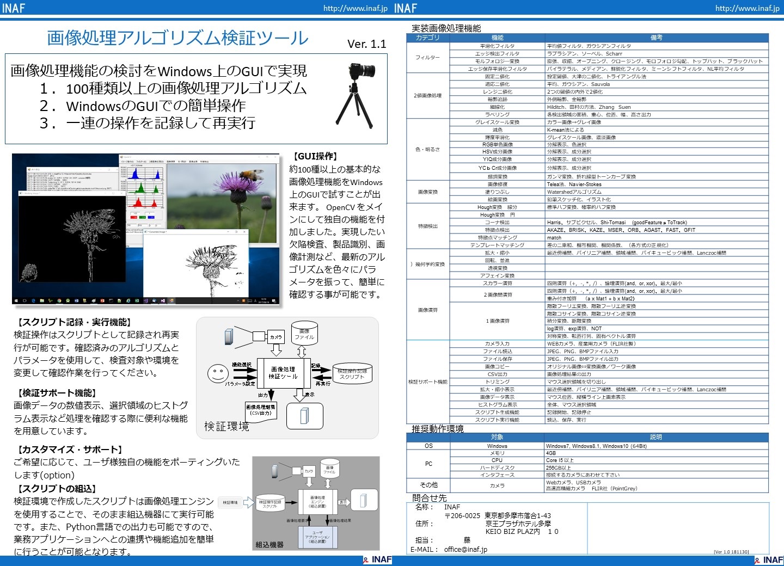Click the green histogram graph in screenshot

pos(145,188)
